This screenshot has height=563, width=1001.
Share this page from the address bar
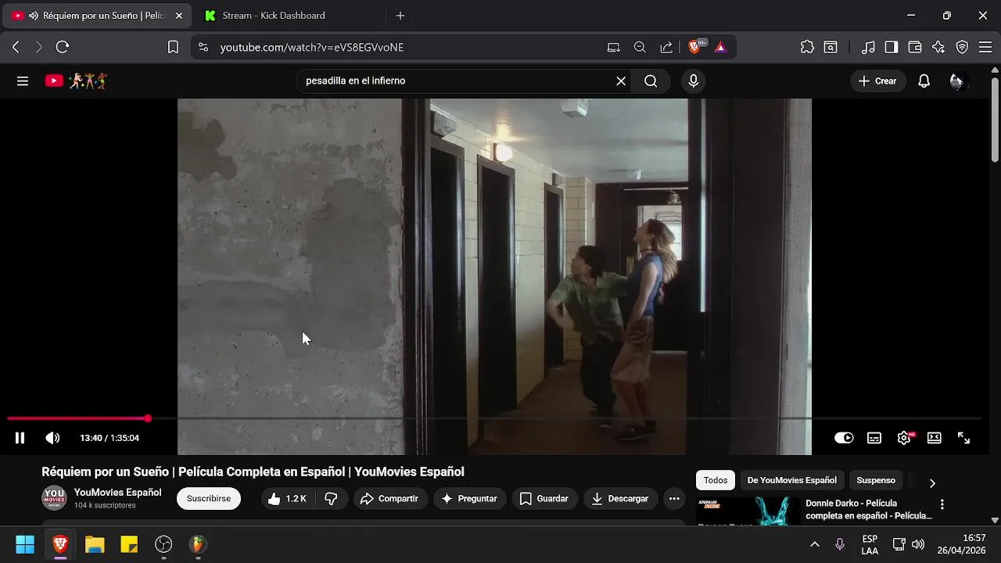666,47
